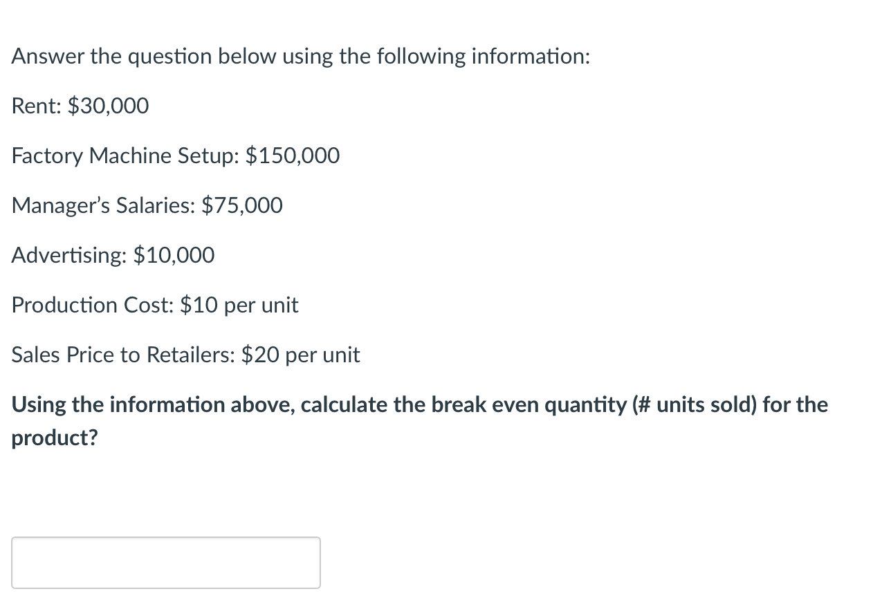Click the Rent: $30,000 line
The width and height of the screenshot is (891, 607).
(x=80, y=106)
